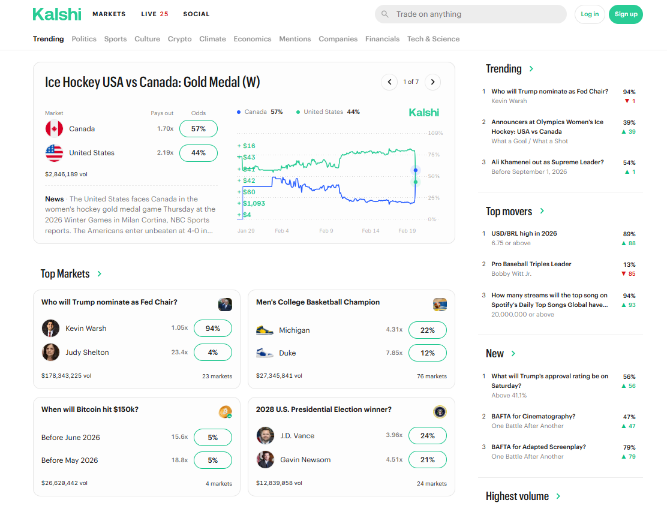
Task: Click the presidential seal icon on the 2028 election card
Action: (x=440, y=412)
